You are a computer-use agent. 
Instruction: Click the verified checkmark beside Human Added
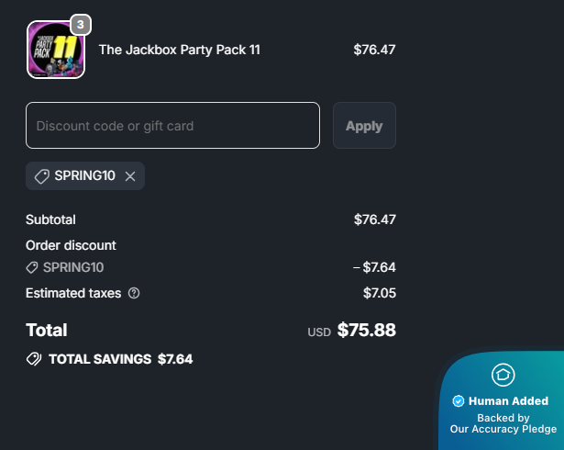point(459,401)
